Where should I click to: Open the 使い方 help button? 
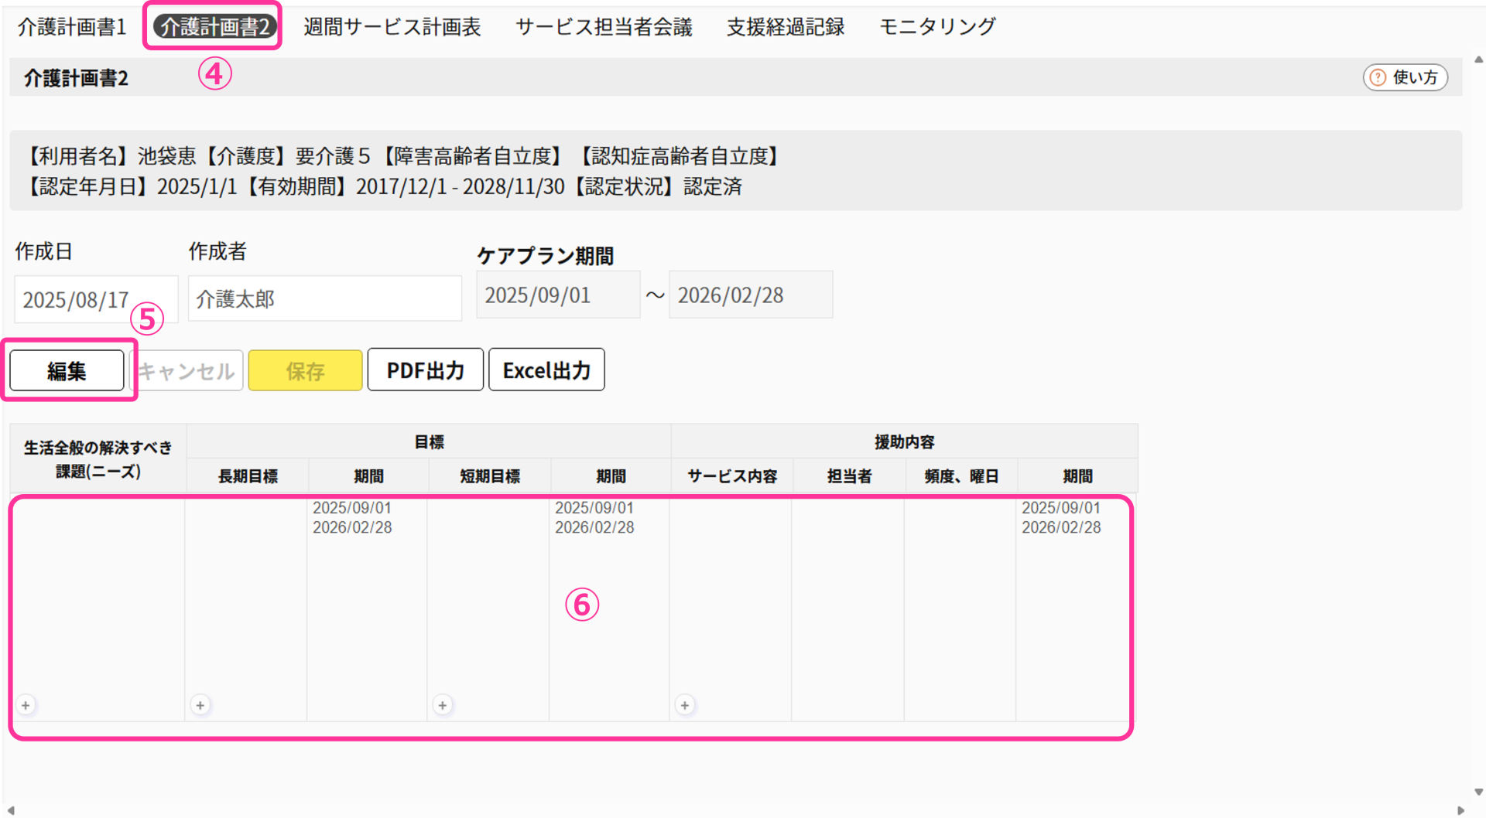point(1405,77)
